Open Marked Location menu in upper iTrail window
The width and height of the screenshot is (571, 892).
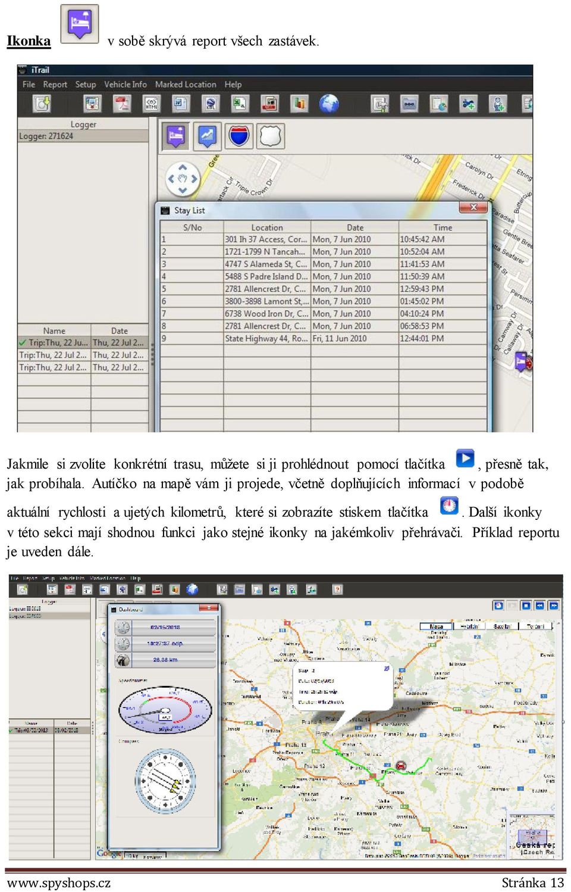click(x=186, y=85)
